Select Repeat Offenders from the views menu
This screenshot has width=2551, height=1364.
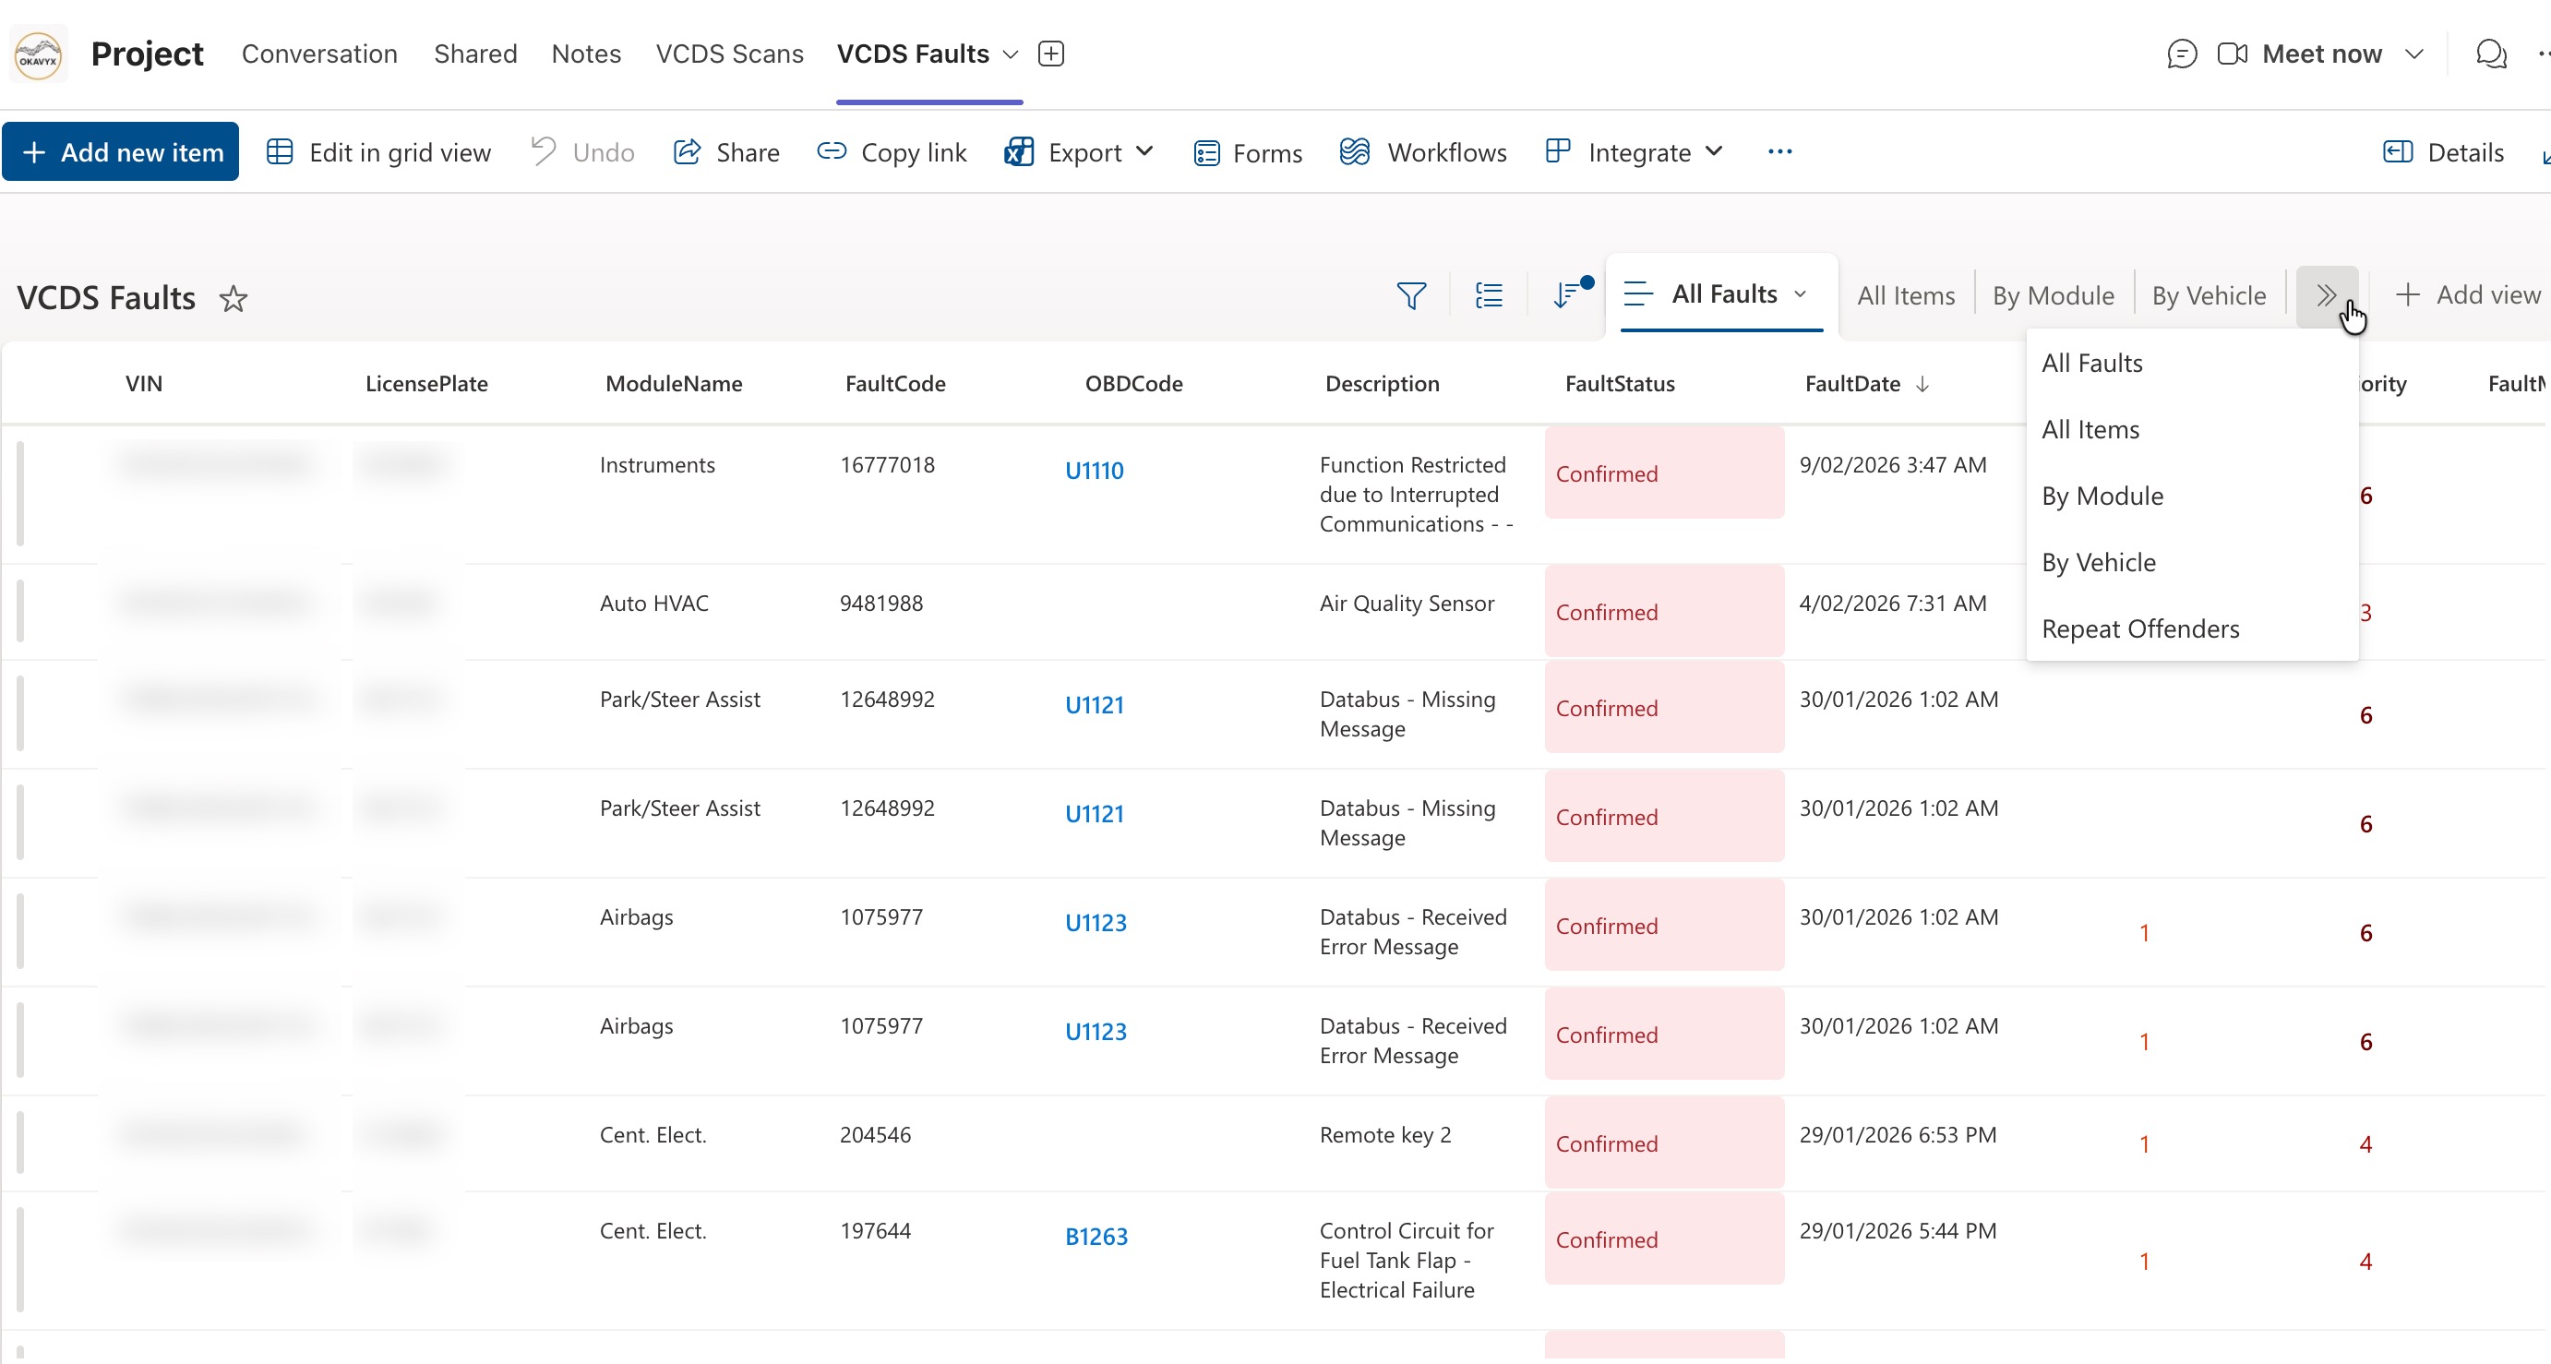tap(2140, 629)
